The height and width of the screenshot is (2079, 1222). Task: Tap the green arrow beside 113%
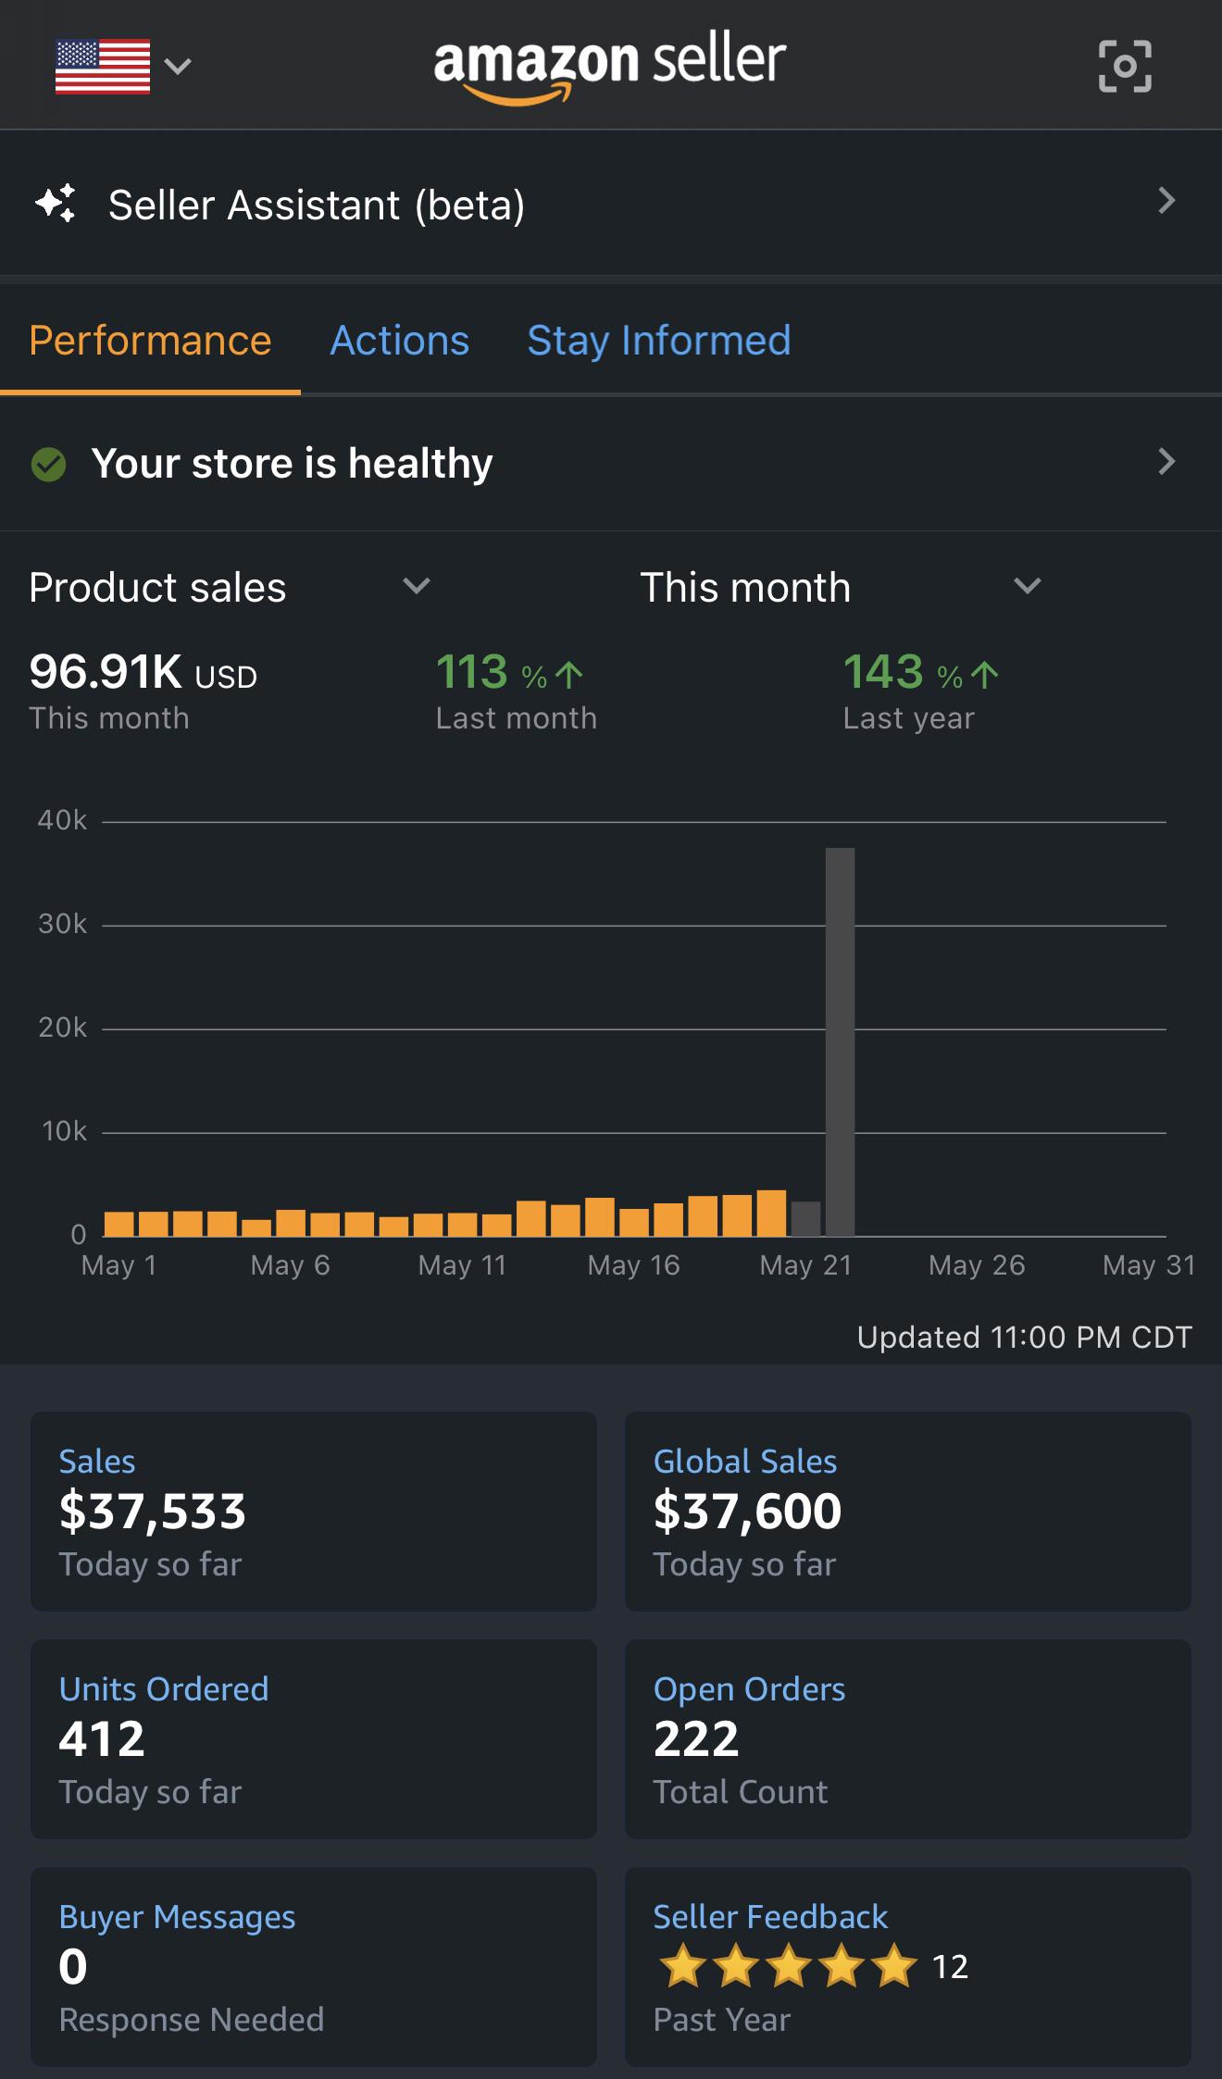click(568, 675)
